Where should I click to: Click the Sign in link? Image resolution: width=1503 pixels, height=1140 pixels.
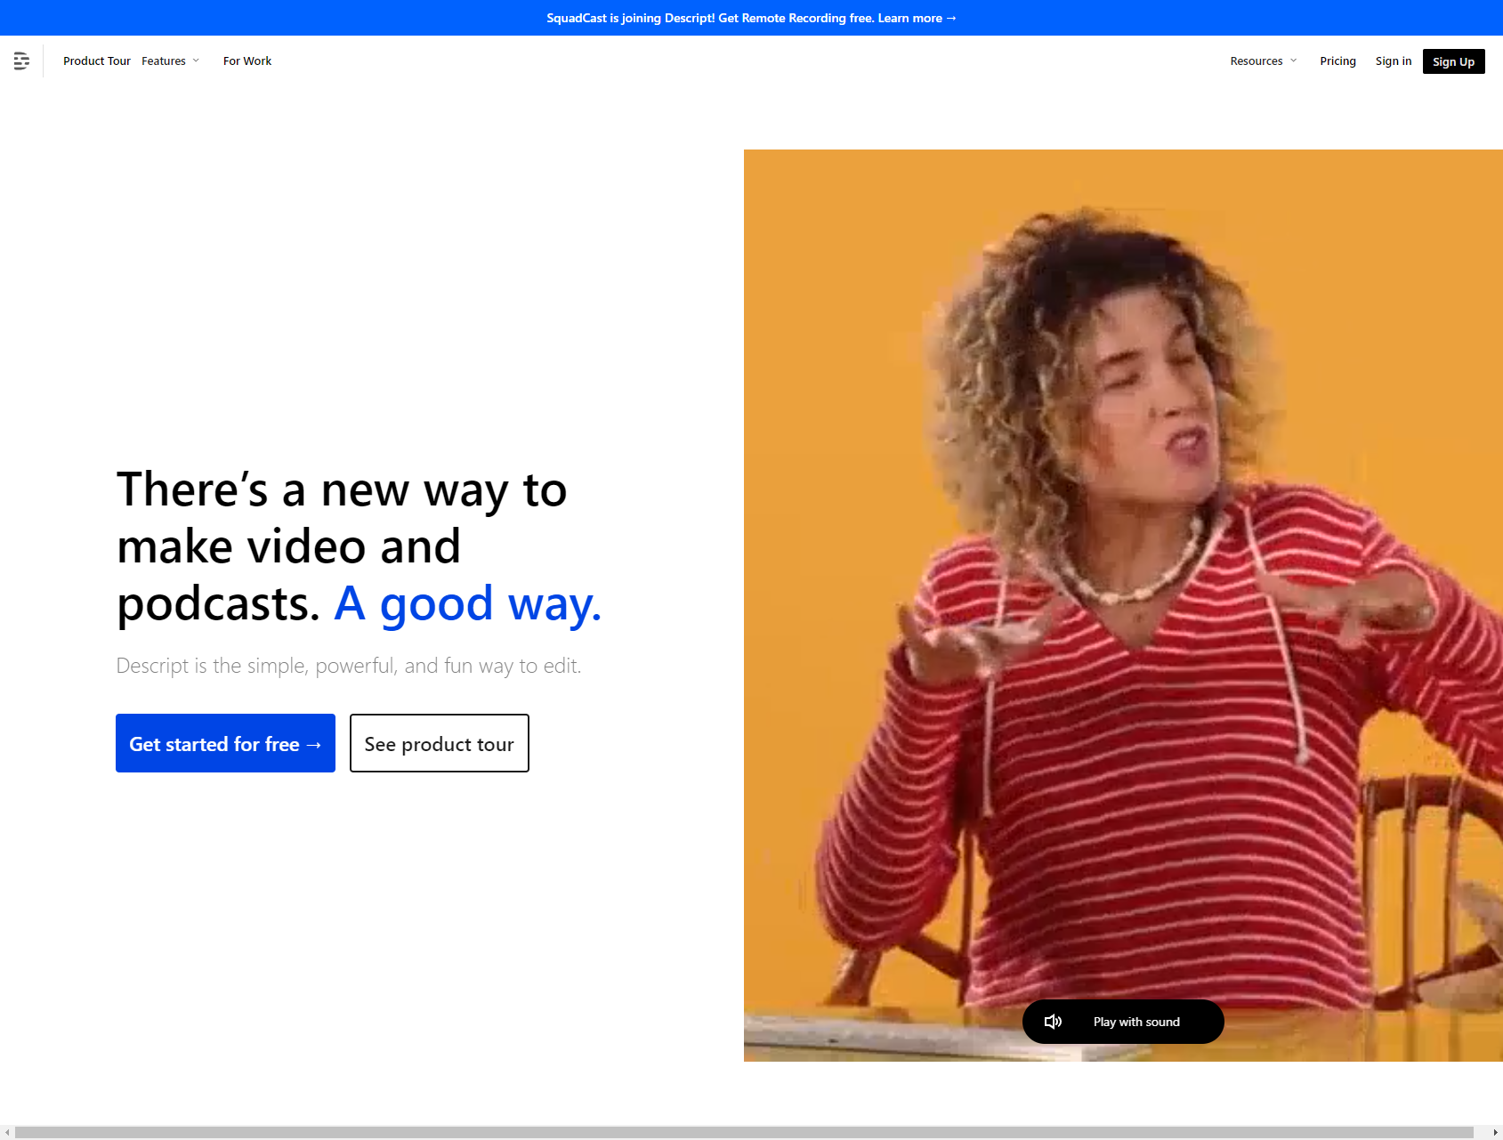(1393, 61)
